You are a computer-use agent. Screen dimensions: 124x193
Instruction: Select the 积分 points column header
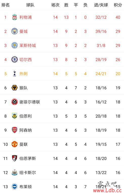(x=118, y=5)
